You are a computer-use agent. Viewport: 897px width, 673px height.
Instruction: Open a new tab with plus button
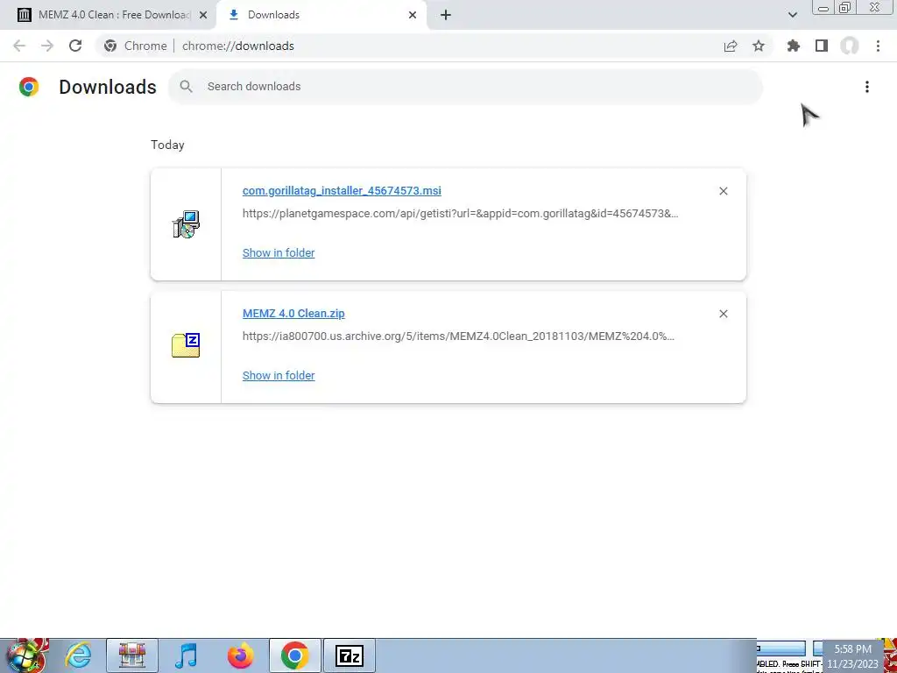pyautogui.click(x=446, y=15)
